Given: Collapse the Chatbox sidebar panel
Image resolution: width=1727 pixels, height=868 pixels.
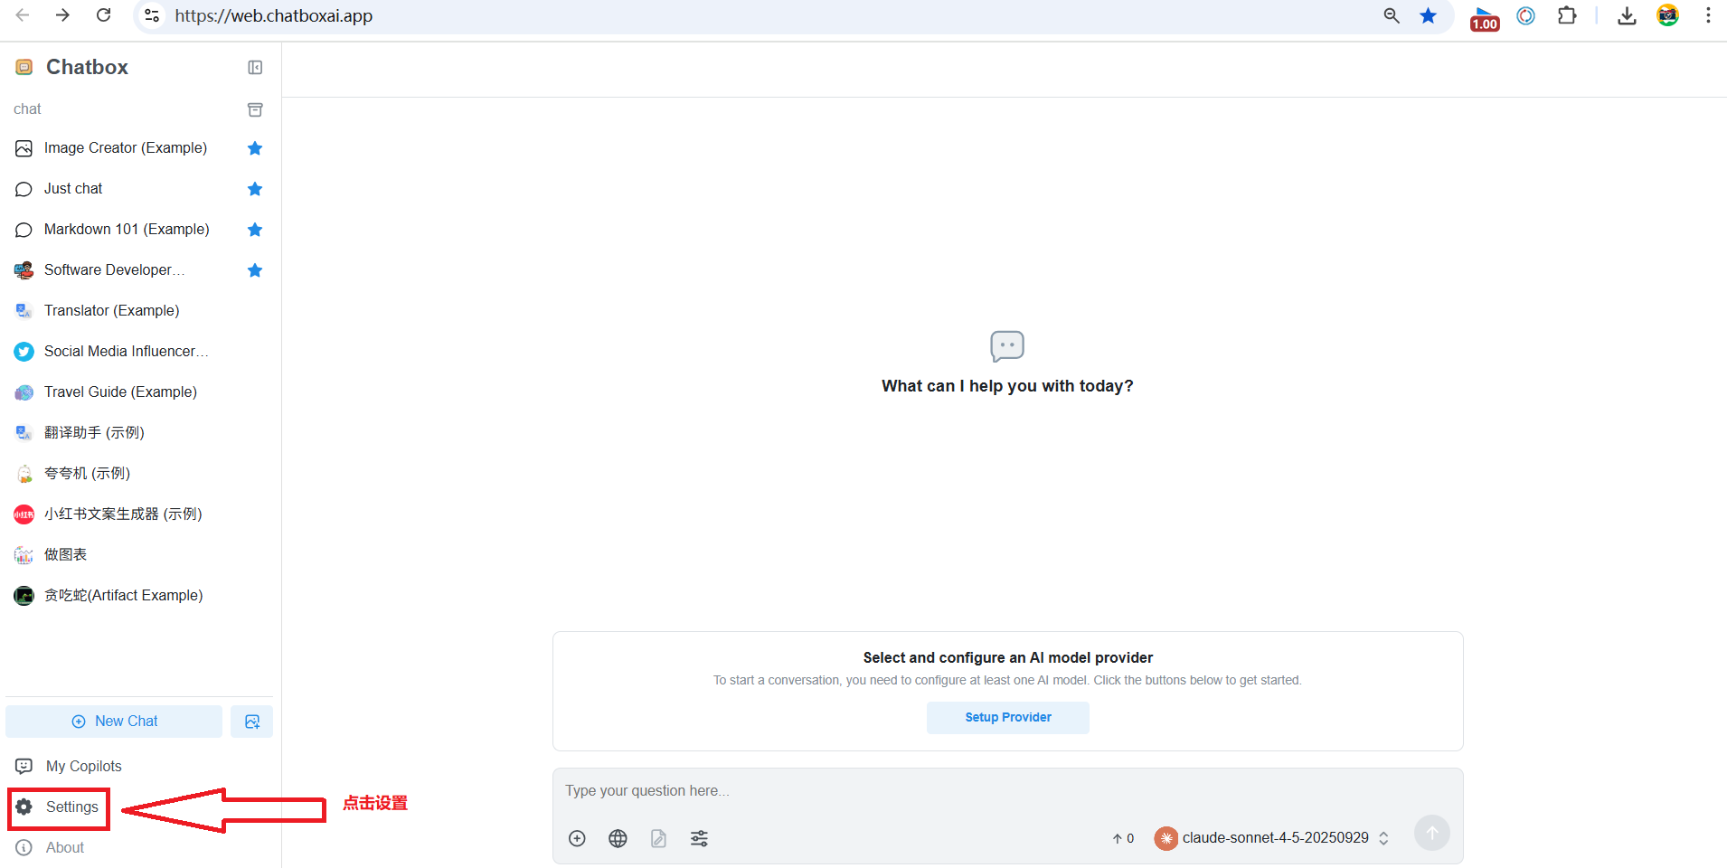Looking at the screenshot, I should coord(255,68).
